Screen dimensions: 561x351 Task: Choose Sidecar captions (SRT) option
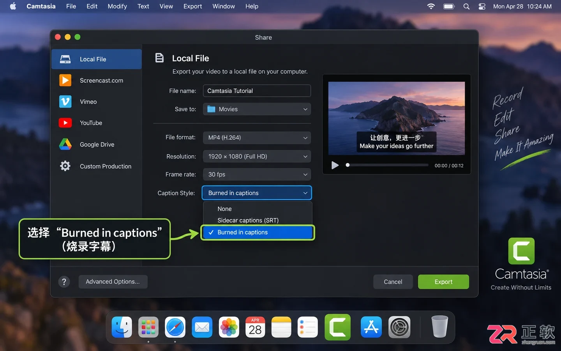[x=258, y=220]
